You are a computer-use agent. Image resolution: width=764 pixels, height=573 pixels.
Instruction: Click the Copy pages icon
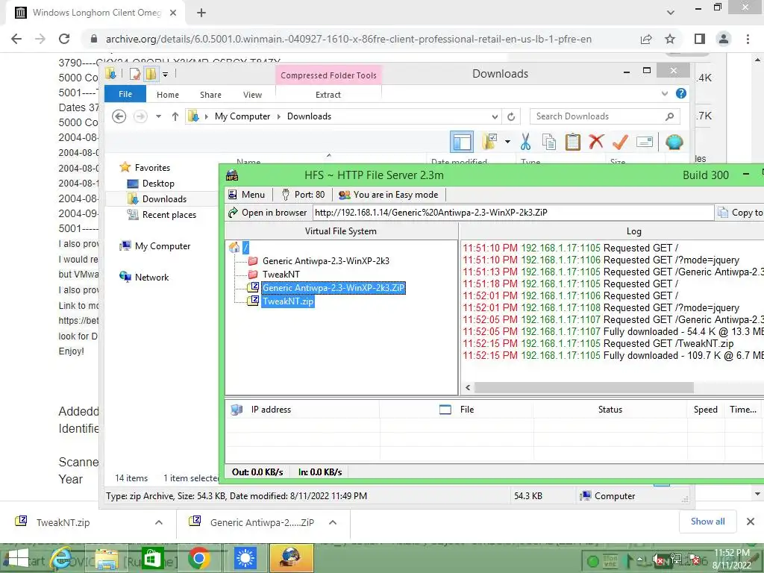(549, 142)
